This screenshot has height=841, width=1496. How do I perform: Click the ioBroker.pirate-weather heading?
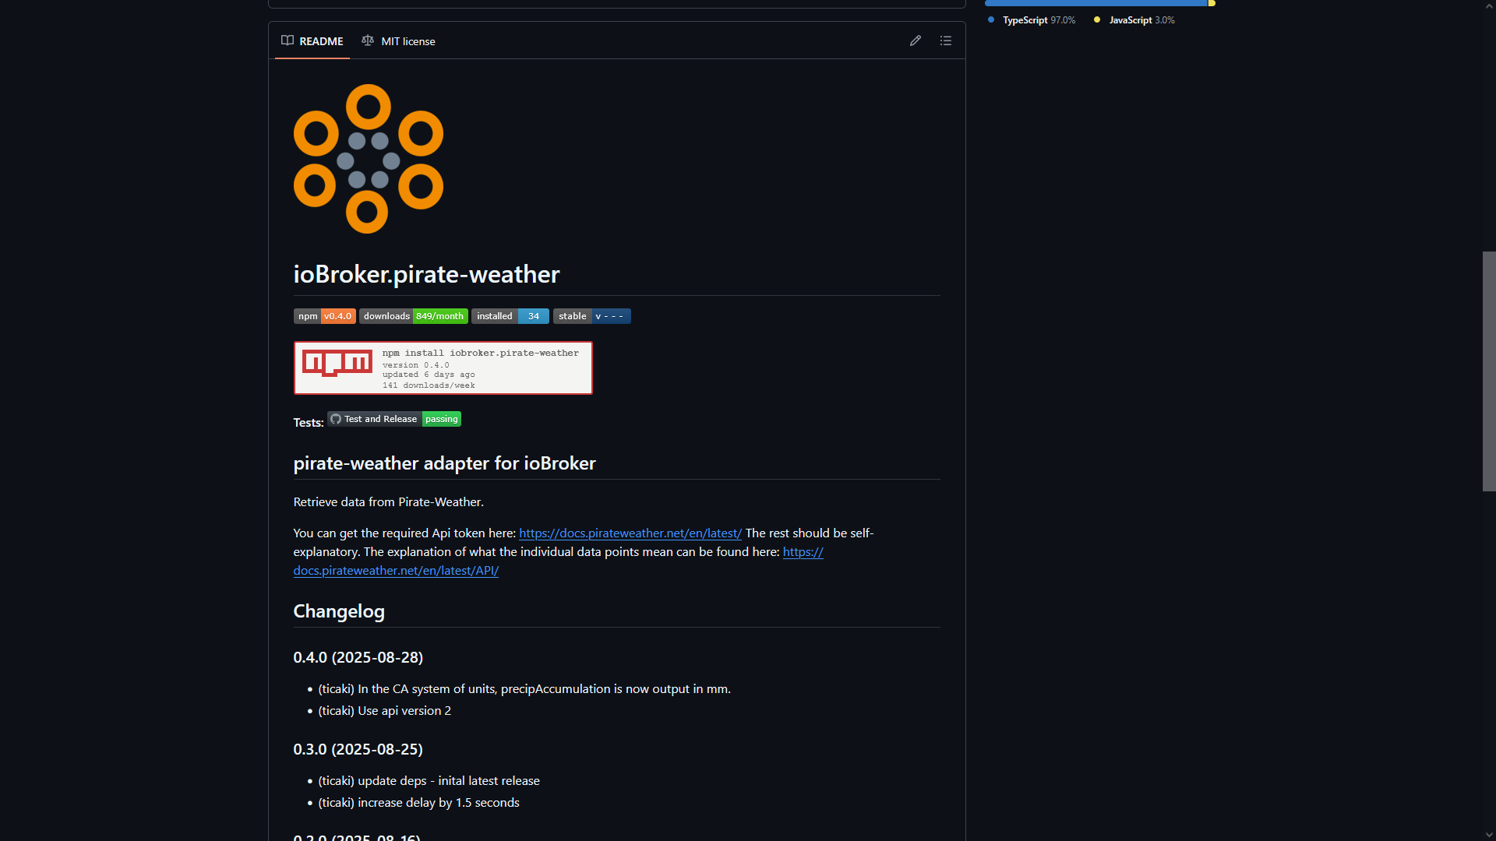click(x=426, y=274)
